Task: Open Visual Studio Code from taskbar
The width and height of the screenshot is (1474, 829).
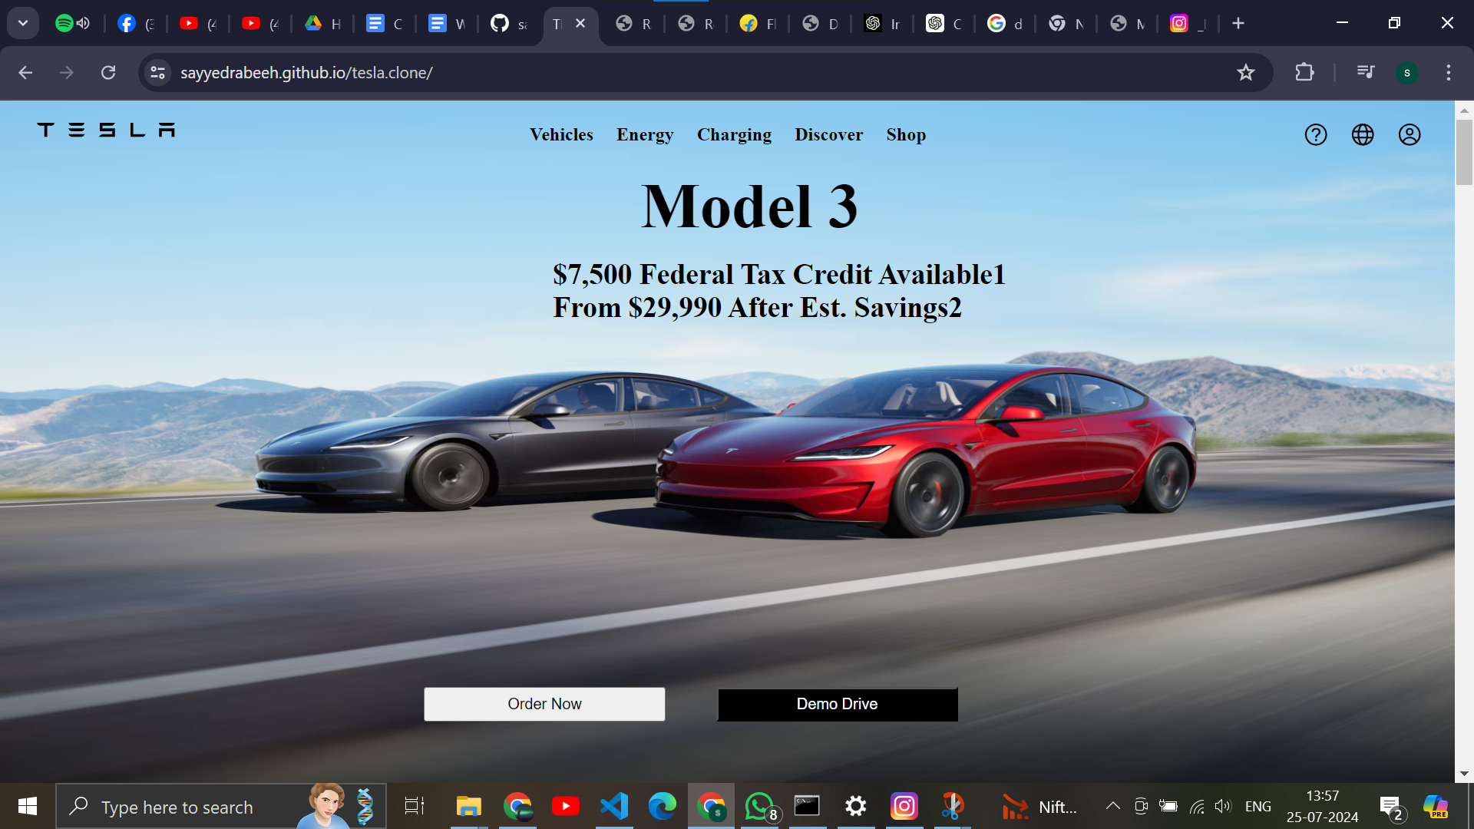Action: tap(614, 806)
